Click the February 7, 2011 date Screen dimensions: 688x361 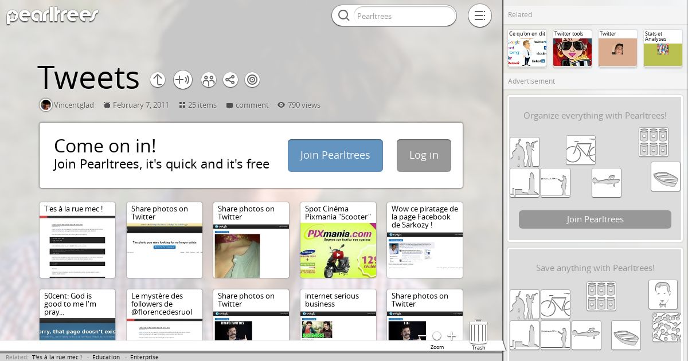tap(140, 105)
